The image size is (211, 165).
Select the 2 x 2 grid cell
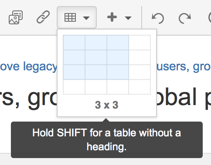click(96, 57)
